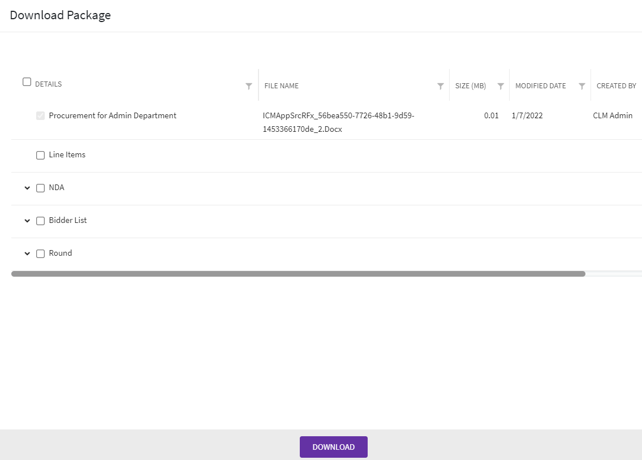Expand the Bidder List row

click(27, 221)
